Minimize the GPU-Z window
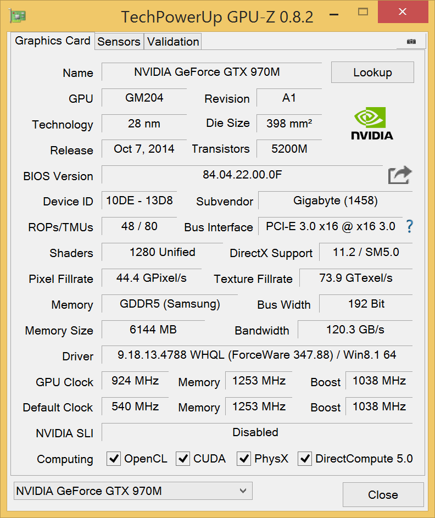The width and height of the screenshot is (435, 518). pos(334,13)
